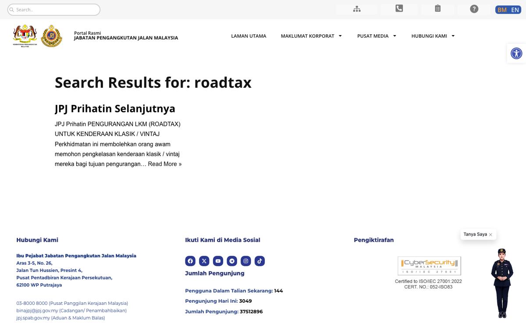Open the accessibility widget icon
The height and width of the screenshot is (329, 526).
pyautogui.click(x=516, y=54)
